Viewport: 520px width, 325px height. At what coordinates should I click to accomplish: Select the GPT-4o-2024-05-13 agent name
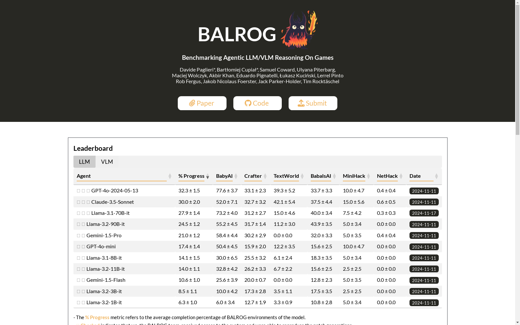point(115,190)
